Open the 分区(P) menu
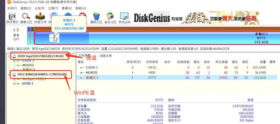Viewport: 280px width, 124px height. tap(40, 8)
